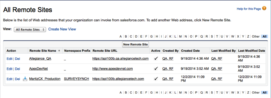Open the All Remote Sites view dropdown
The height and width of the screenshot is (98, 271).
30,29
